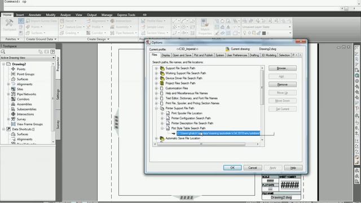This screenshot has height=203, width=361.
Task: Confirm the Options dialog with OK
Action: [232, 168]
